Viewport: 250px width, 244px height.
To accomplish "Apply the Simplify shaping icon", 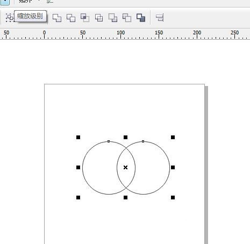I will 99,18.
